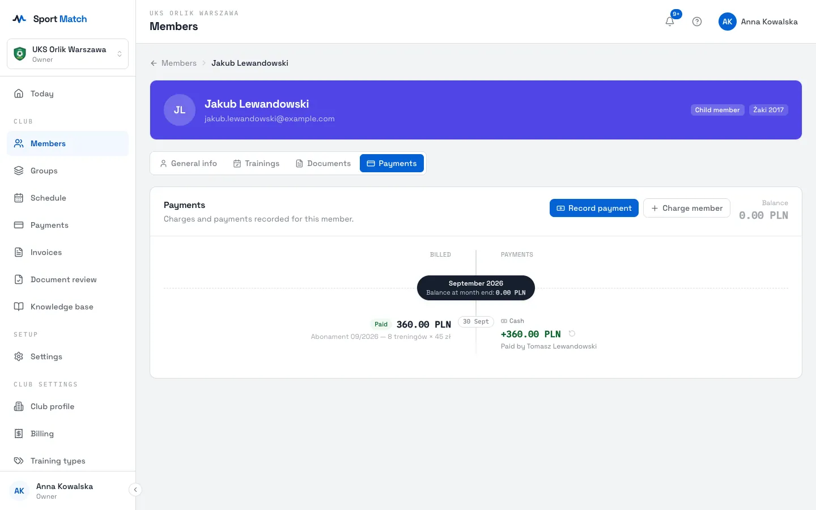Viewport: 816px width, 510px height.
Task: Click the JL member avatar
Action: [x=180, y=110]
